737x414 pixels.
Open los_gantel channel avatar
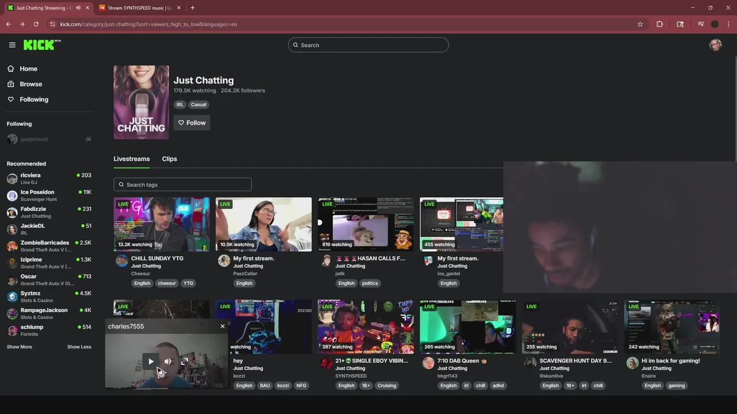428,261
